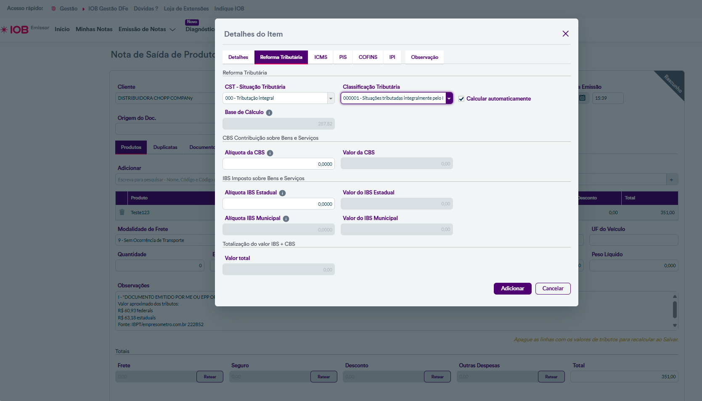
Task: Click info icon beside Alíquota IBS Municipal
Action: (x=286, y=219)
